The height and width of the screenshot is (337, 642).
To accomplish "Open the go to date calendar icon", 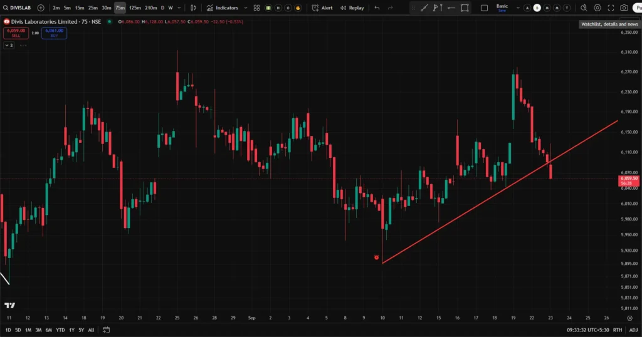I will [107, 329].
